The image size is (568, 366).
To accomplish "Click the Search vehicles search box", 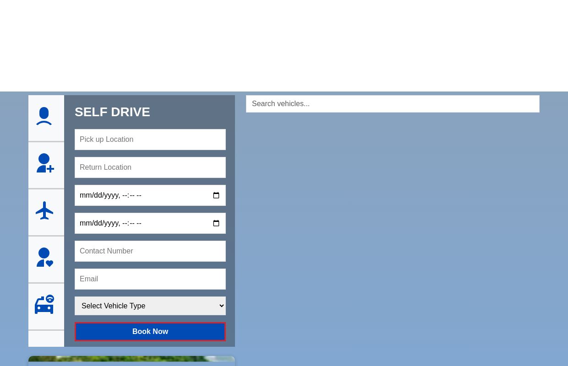I will 393,104.
